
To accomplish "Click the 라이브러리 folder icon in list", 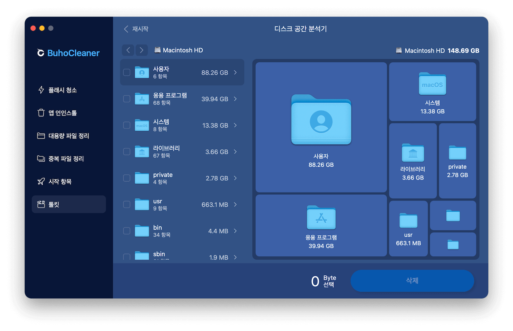I will [142, 152].
